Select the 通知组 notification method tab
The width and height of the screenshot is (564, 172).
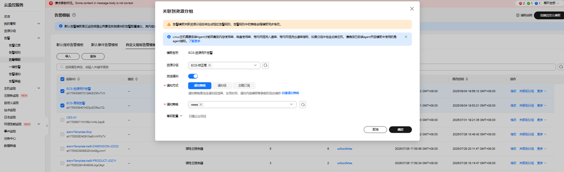tap(222, 85)
